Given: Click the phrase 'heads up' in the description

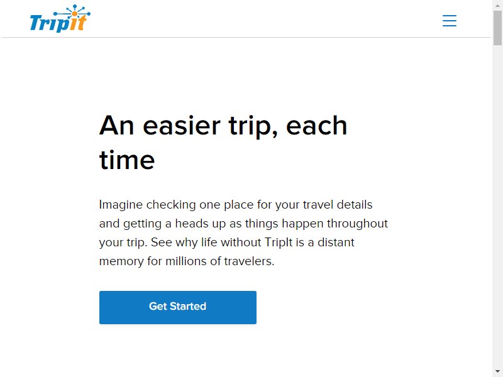Looking at the screenshot, I should 201,224.
